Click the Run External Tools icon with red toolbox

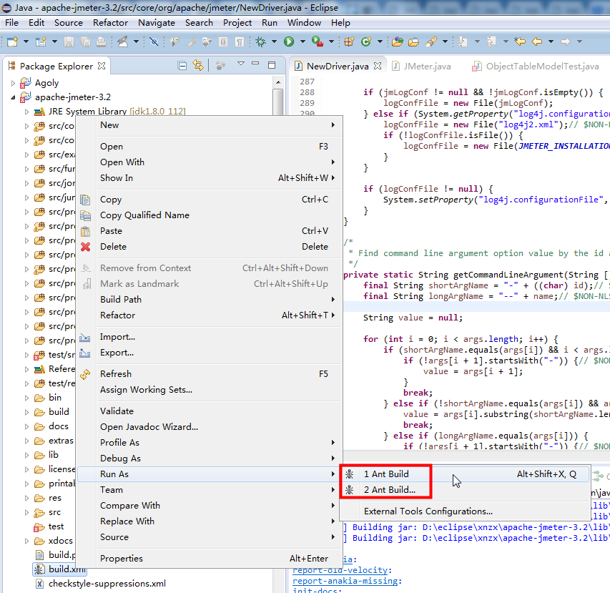click(x=318, y=41)
